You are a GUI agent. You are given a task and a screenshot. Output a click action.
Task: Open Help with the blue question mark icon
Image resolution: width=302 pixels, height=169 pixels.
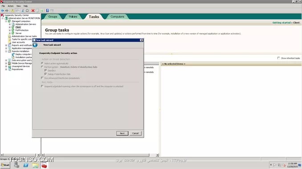47,11
